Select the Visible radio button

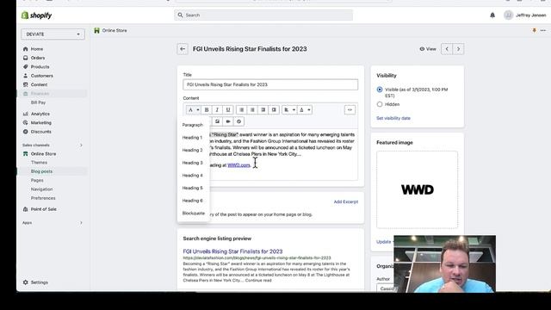click(380, 90)
